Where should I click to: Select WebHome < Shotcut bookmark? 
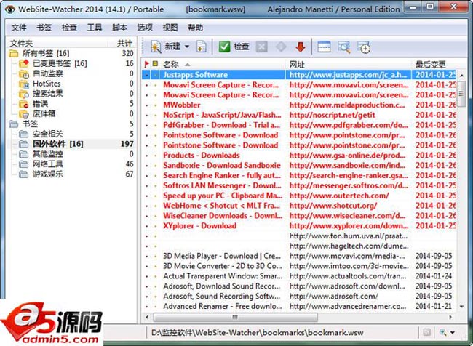tap(221, 206)
